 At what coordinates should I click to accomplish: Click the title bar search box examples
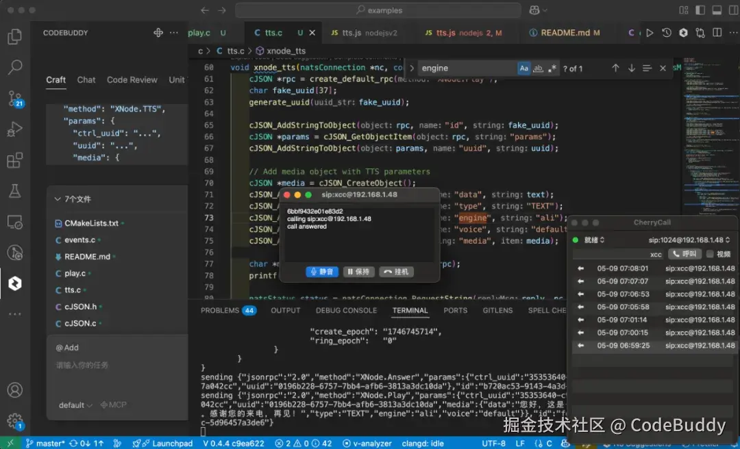(x=378, y=10)
